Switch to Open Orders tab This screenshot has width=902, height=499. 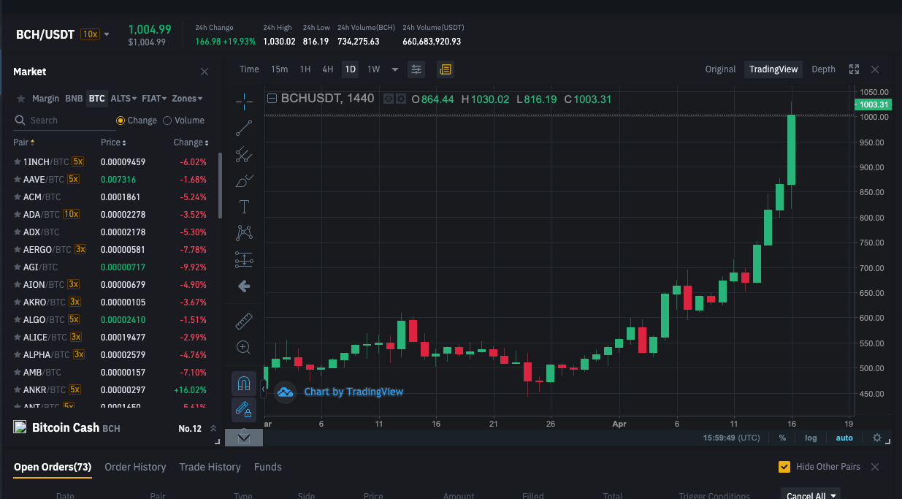coord(53,467)
